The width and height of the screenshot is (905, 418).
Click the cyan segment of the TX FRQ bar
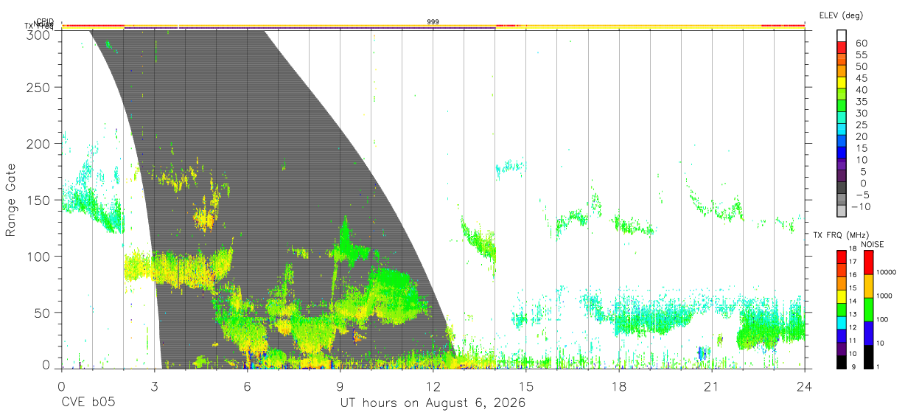point(842,322)
